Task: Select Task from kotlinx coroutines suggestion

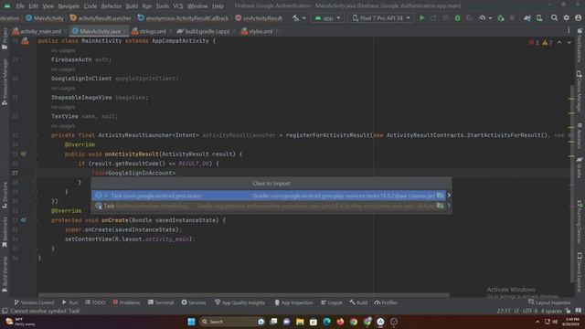Action: point(269,206)
